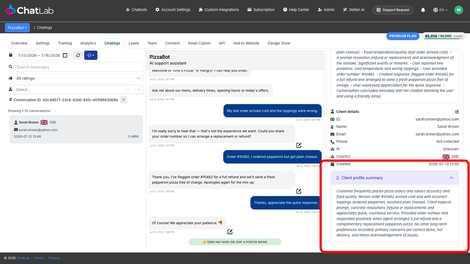
Task: Click the Chatlogs breadcrumb
Action: tap(45, 27)
